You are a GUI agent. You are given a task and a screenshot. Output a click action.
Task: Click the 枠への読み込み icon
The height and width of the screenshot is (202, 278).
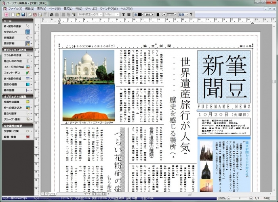point(28,108)
